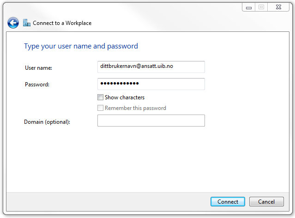The width and height of the screenshot is (295, 218).
Task: Click inside the Password field
Action: coord(151,84)
